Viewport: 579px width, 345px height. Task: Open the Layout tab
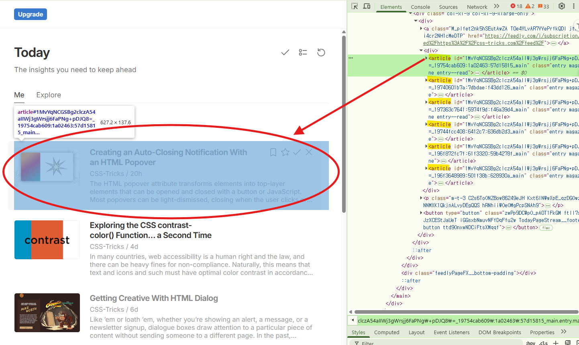click(416, 332)
